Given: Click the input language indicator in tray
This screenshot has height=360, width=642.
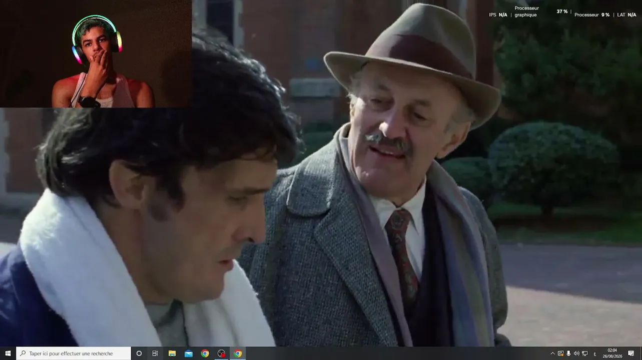Looking at the screenshot, I should (595, 353).
